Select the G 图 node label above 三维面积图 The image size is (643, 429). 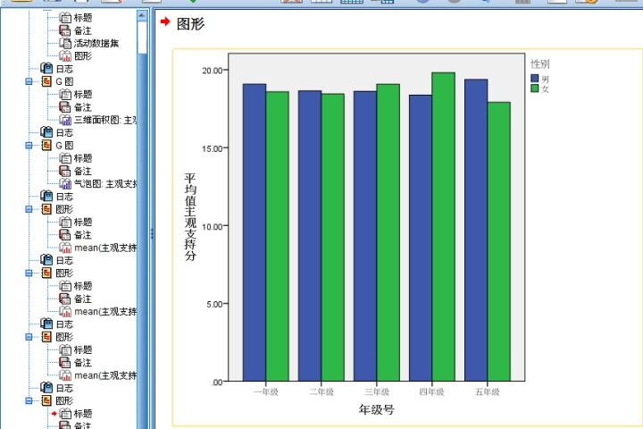[x=64, y=81]
